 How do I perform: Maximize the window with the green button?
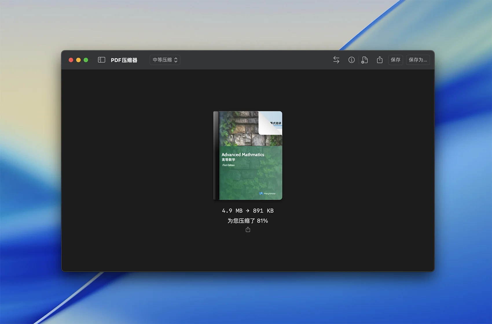pos(86,60)
